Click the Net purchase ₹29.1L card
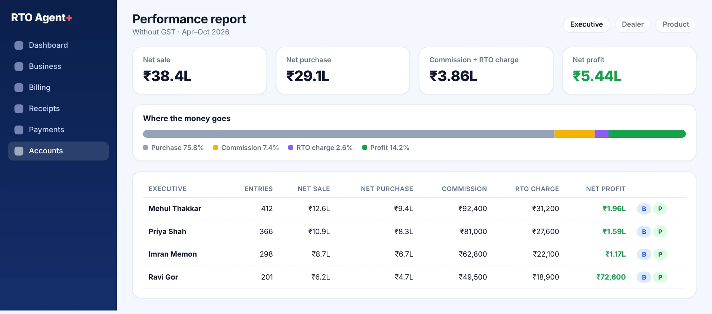Viewport: 712px width, 314px height. 343,70
